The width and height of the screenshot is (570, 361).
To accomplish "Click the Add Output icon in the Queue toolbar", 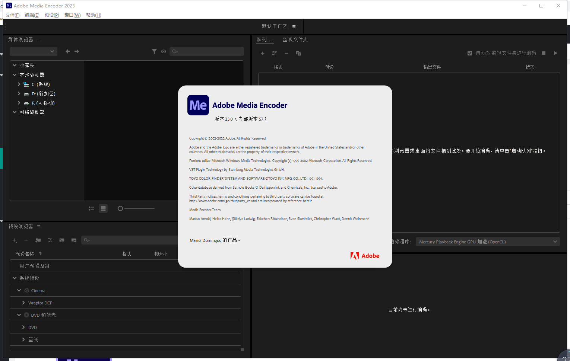I will click(275, 53).
